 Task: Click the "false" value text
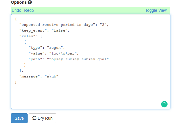pyautogui.click(x=59, y=30)
